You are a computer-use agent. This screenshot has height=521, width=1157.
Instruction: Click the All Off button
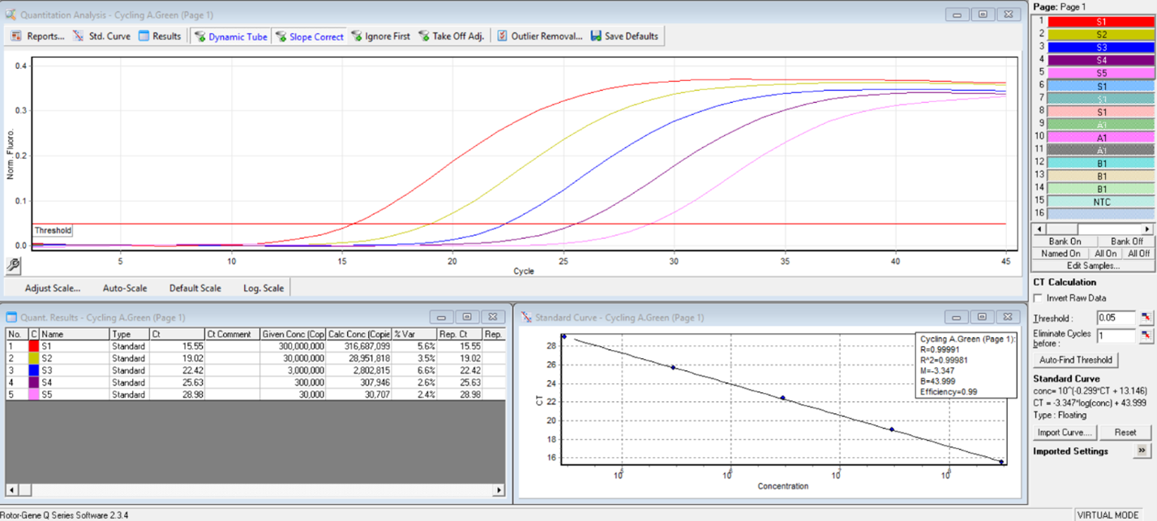(x=1139, y=254)
